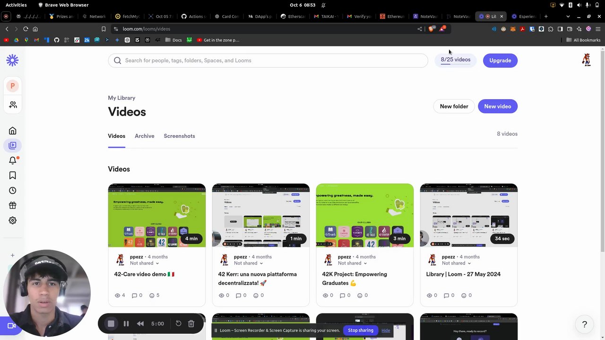605x340 pixels.
Task: Click the Hide link in sharing bar
Action: click(386, 330)
